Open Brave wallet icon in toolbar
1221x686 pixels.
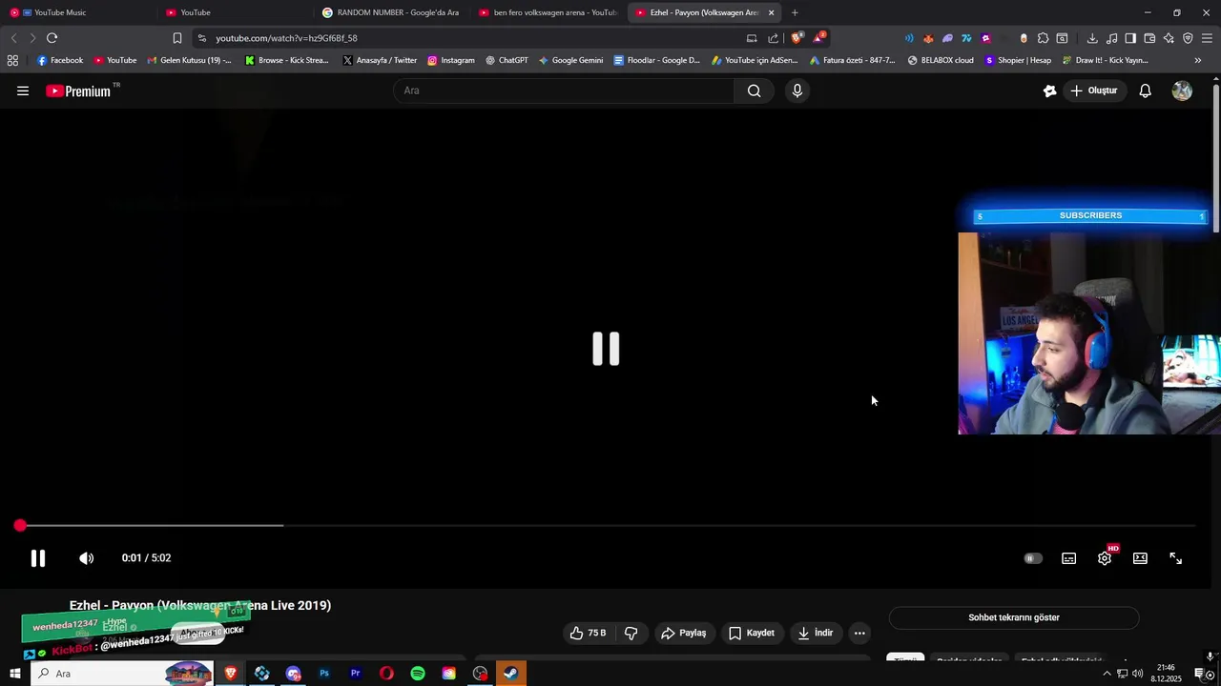pos(1149,38)
